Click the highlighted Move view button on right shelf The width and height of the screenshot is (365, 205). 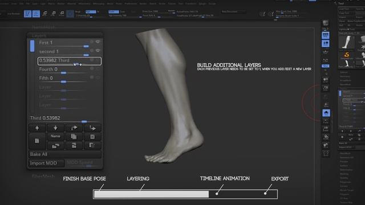coord(326,113)
